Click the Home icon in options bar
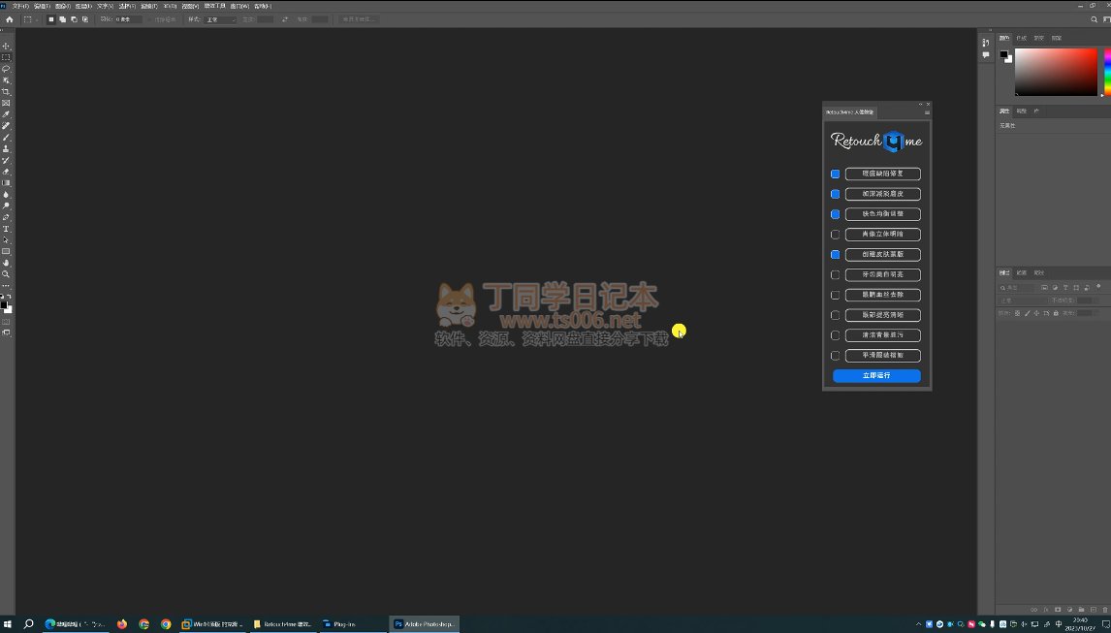The height and width of the screenshot is (633, 1111). [x=10, y=19]
